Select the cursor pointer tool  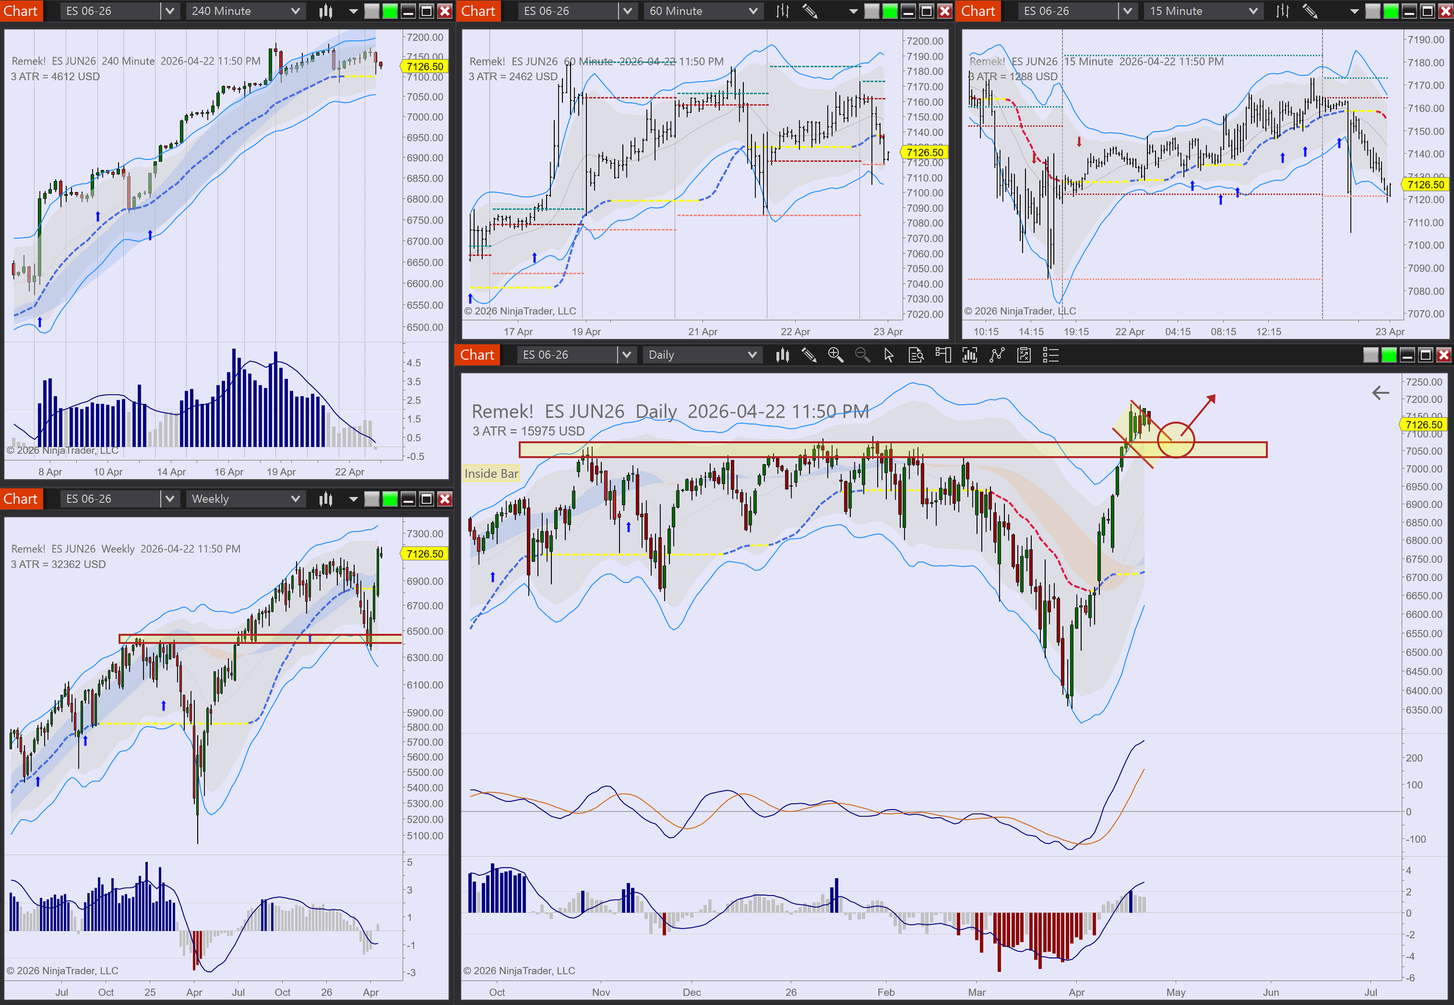tap(888, 355)
